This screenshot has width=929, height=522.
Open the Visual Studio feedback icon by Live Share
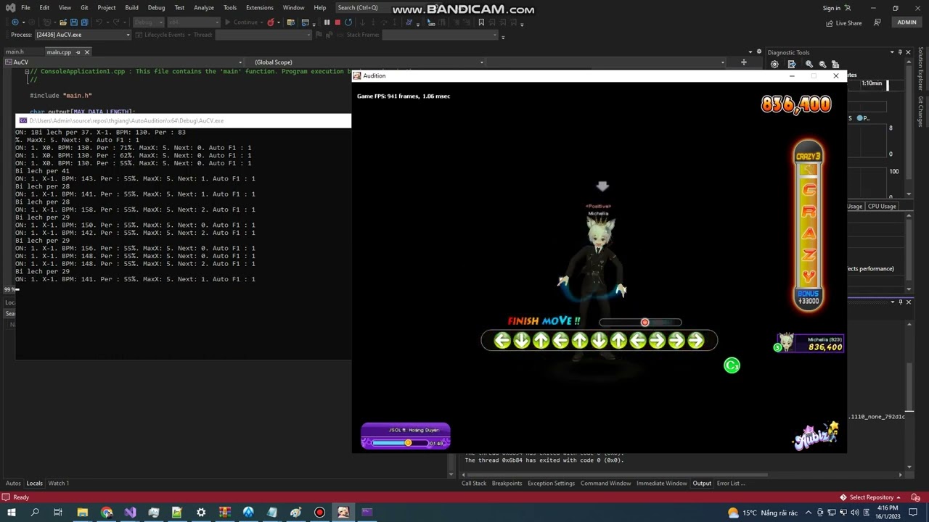click(877, 22)
